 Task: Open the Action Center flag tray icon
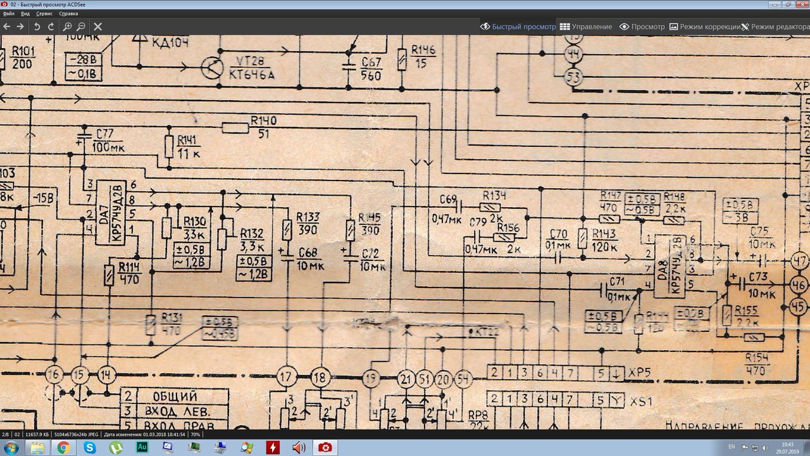744,448
